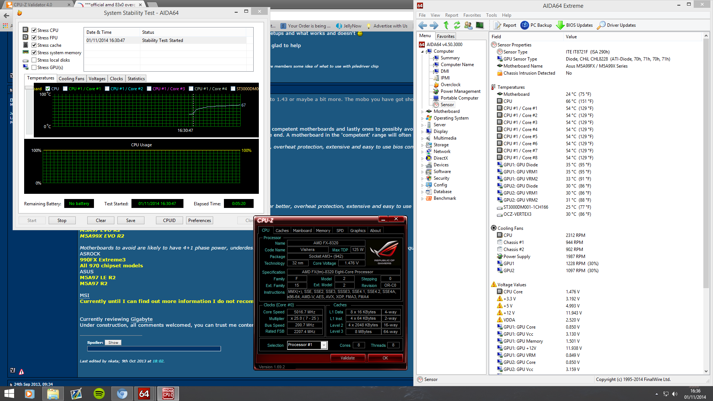Enable the Stress GPU(s) checkbox
The width and height of the screenshot is (713, 401).
click(34, 68)
